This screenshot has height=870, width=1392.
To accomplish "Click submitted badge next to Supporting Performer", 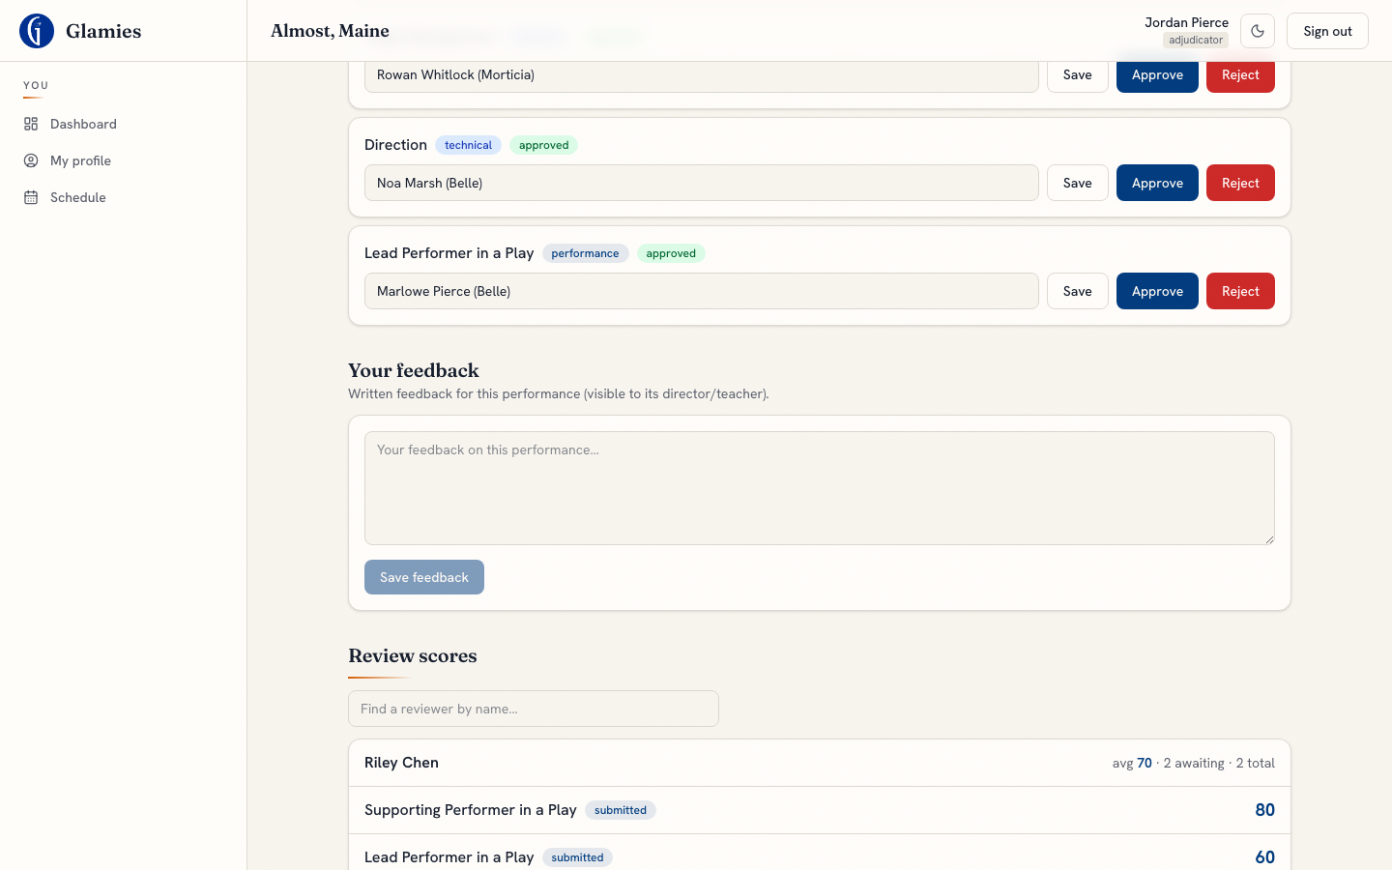I will tap(621, 810).
